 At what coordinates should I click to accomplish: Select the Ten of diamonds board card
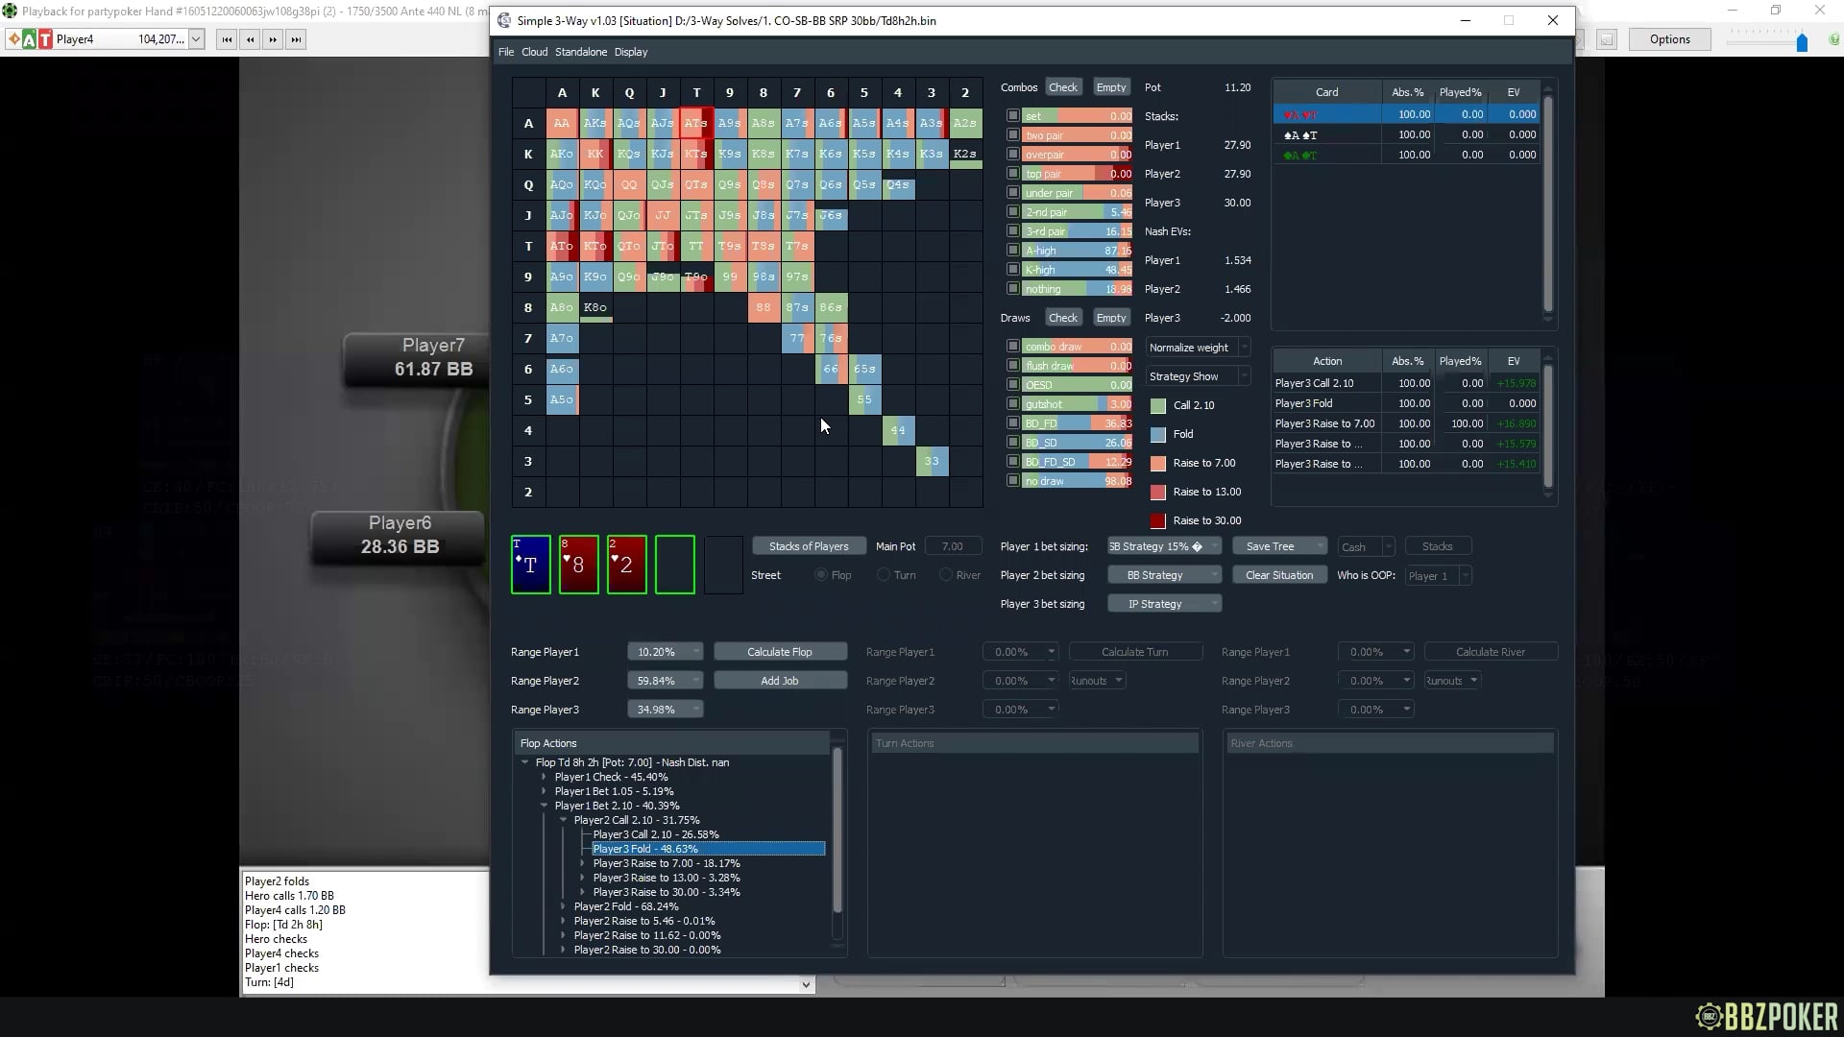point(530,565)
